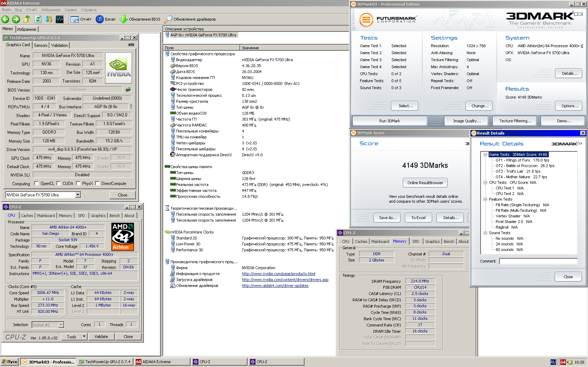Click the Texture Filtering... button in 3DMark03
The image size is (588, 367).
point(515,121)
